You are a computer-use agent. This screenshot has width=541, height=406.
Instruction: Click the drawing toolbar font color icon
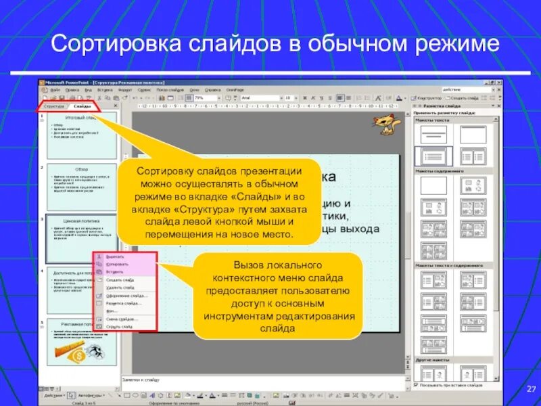pos(212,396)
